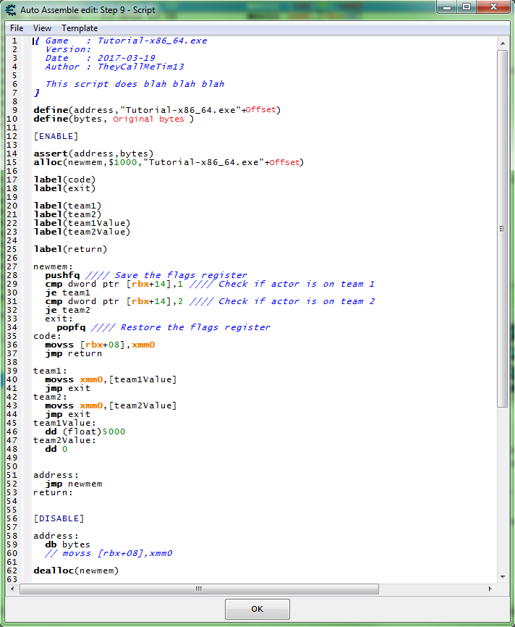The image size is (515, 627).
Task: Click the 'dealloc(newmem)' line
Action: [x=77, y=571]
